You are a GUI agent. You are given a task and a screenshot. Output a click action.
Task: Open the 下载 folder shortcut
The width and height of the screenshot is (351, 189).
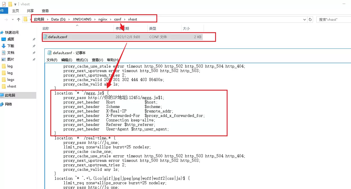click(x=11, y=46)
